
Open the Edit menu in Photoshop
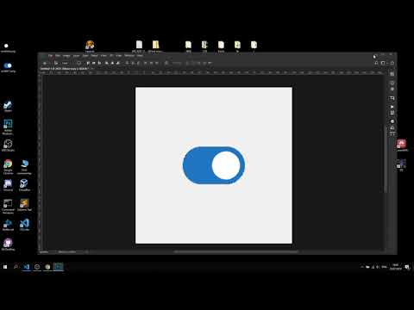(58, 55)
